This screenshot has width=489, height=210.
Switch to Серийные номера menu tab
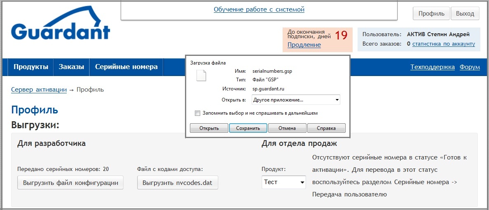tap(126, 67)
